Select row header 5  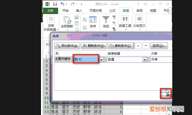[46, 75]
